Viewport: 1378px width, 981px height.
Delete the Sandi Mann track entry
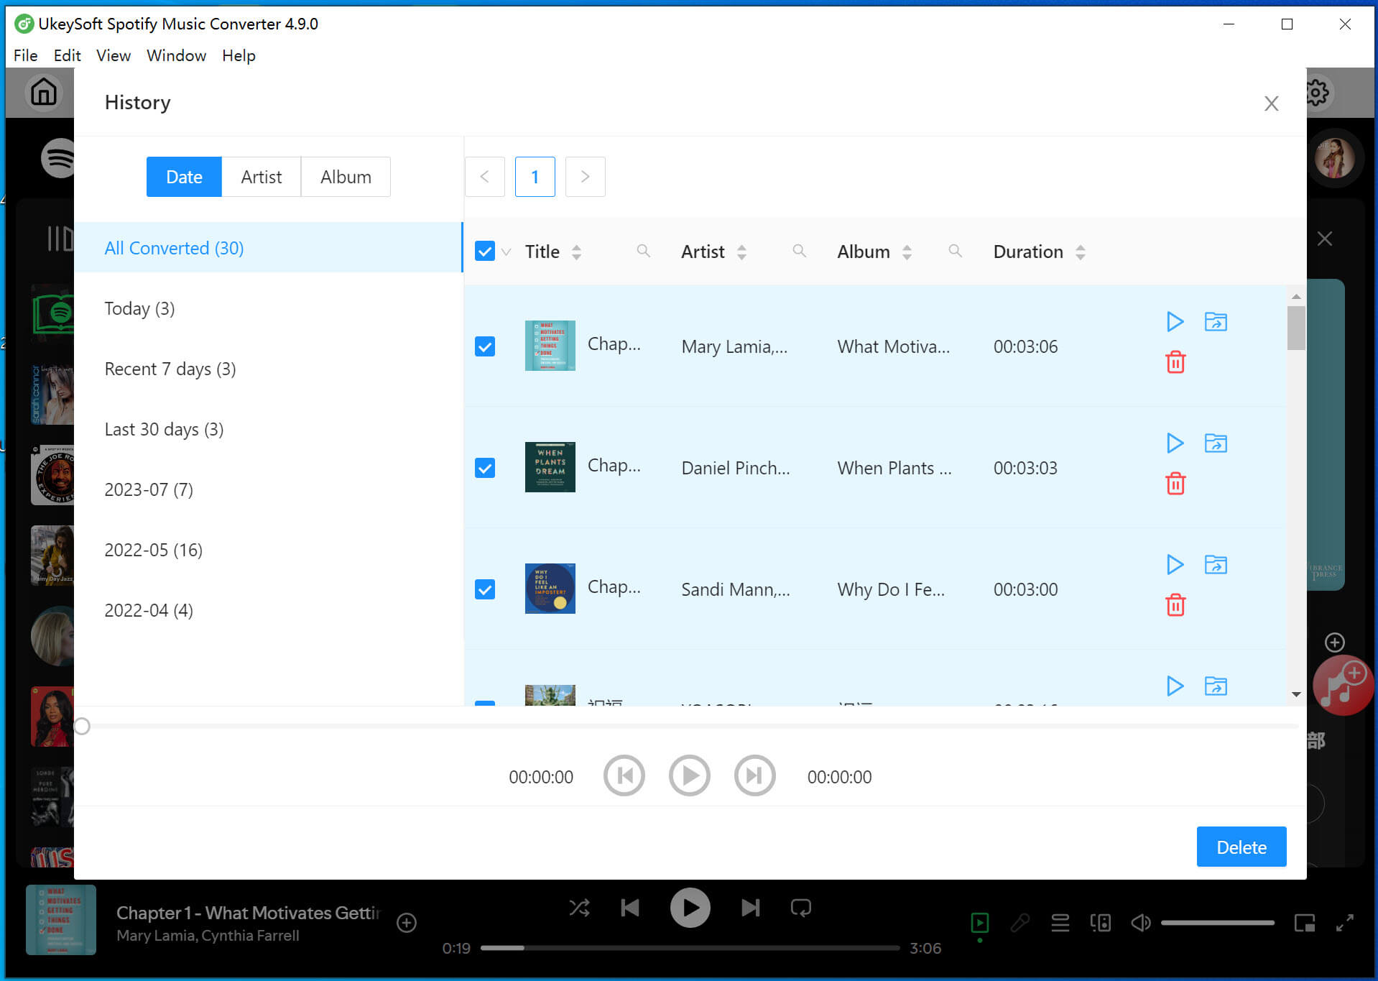(x=1175, y=604)
